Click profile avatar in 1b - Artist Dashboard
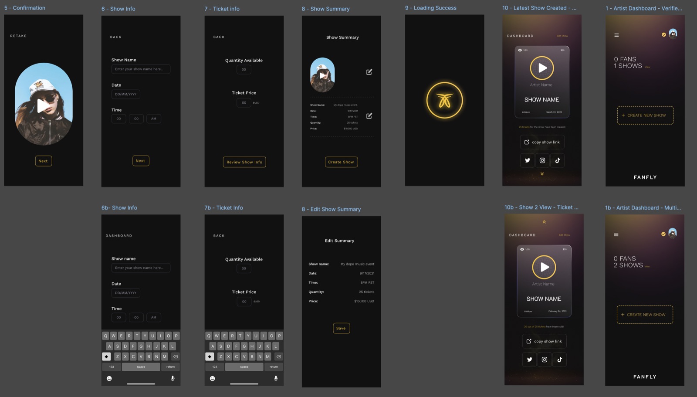Viewport: 697px width, 397px height. pyautogui.click(x=673, y=233)
